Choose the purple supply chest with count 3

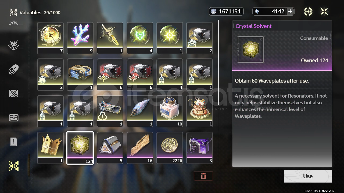coord(200,148)
